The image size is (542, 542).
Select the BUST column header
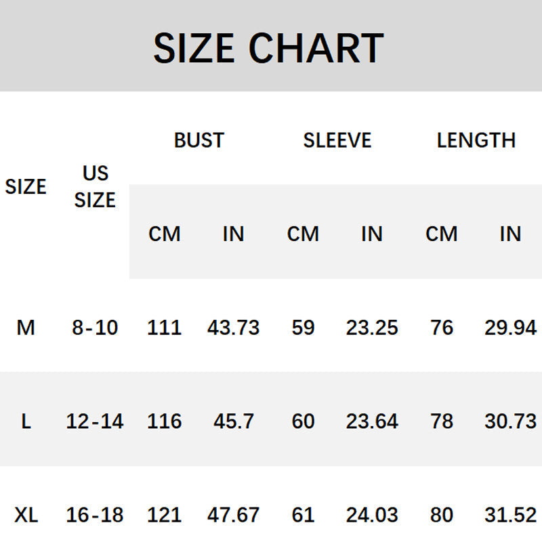pyautogui.click(x=199, y=140)
